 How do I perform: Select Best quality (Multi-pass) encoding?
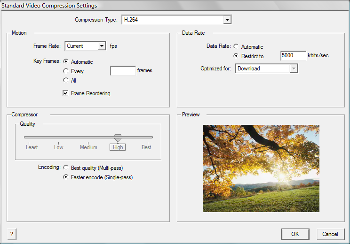66,168
